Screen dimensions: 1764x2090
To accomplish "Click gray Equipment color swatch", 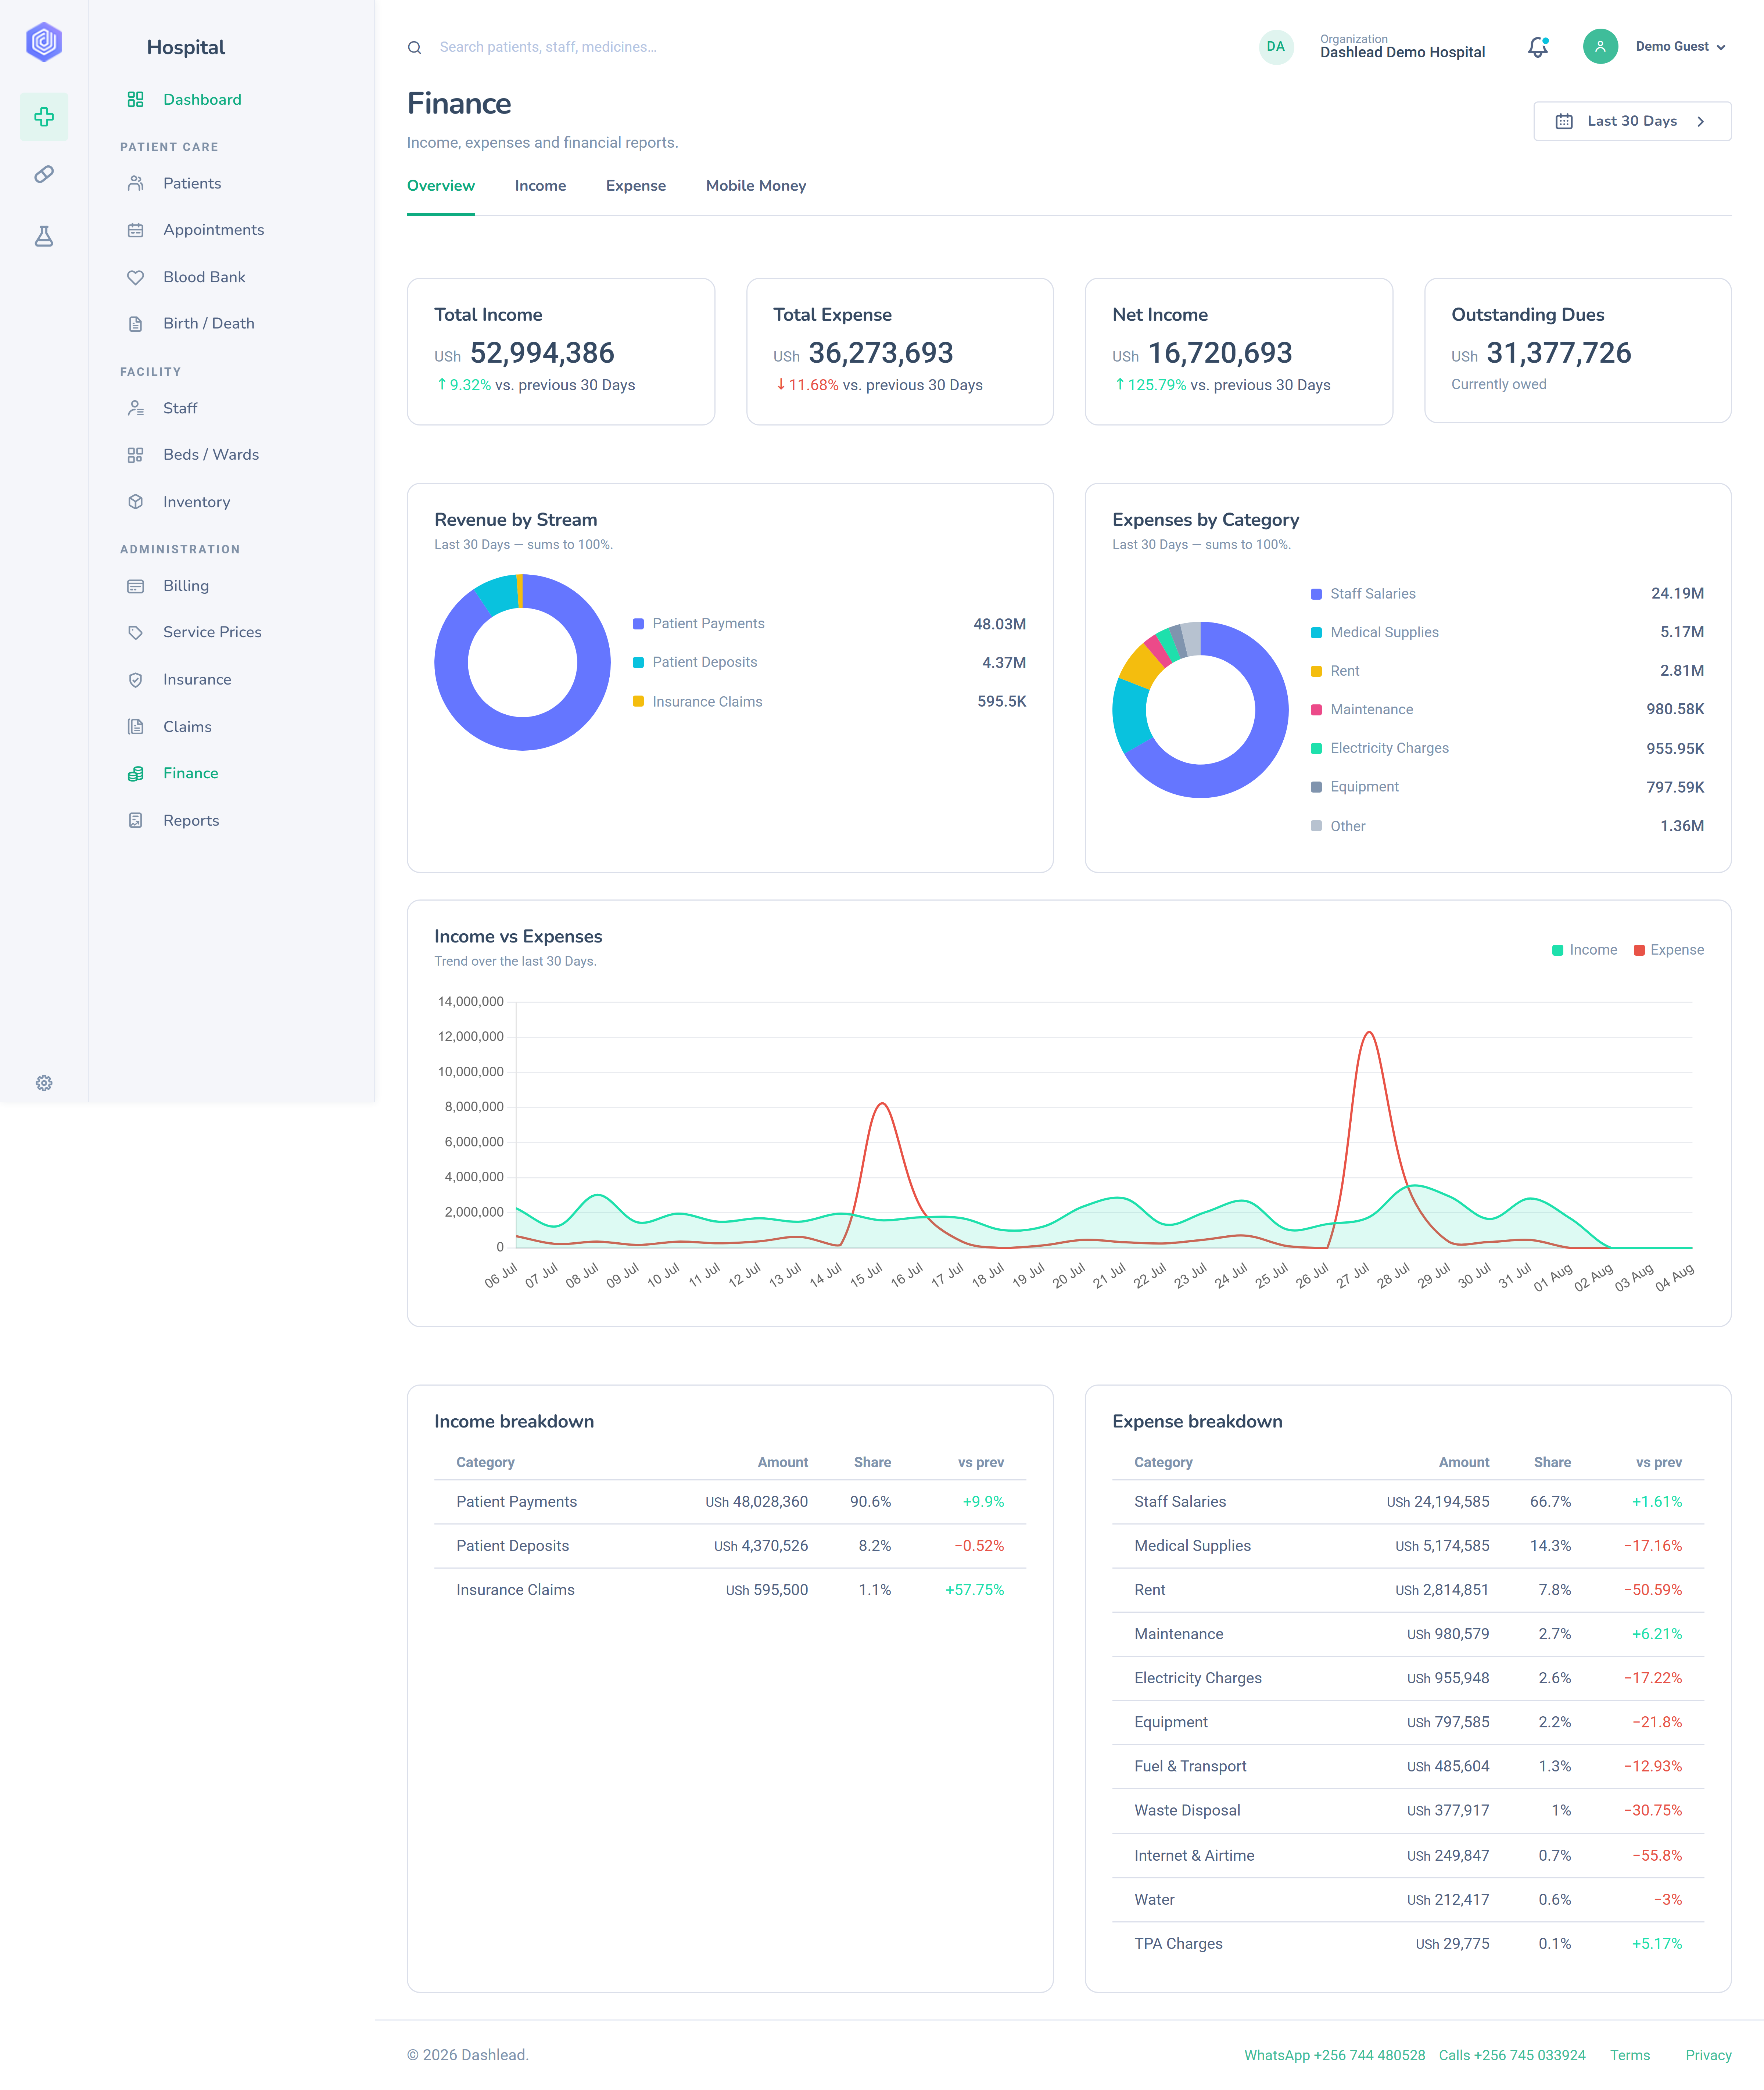I will coord(1316,787).
